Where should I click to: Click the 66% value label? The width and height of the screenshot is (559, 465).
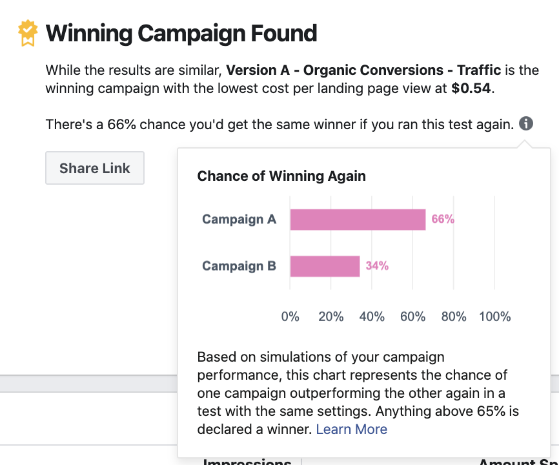[443, 219]
